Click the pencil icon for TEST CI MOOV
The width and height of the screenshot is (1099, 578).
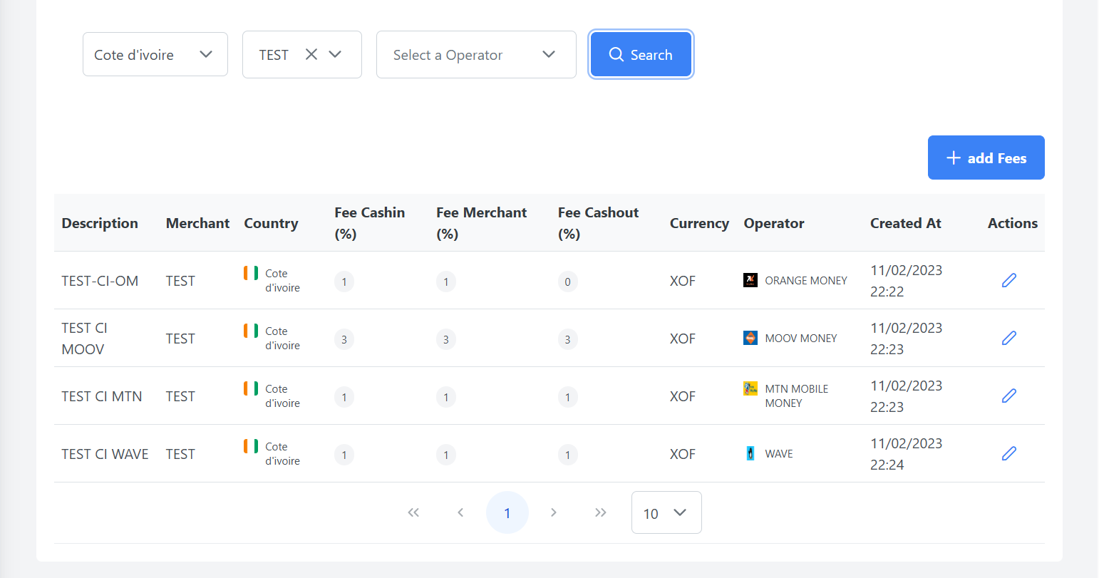coord(1008,338)
